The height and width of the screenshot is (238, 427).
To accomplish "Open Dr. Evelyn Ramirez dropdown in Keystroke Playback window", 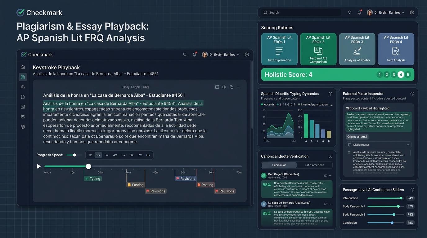I will point(221,55).
